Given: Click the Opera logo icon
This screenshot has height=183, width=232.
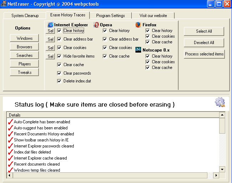Looking at the screenshot, I should [x=96, y=25].
